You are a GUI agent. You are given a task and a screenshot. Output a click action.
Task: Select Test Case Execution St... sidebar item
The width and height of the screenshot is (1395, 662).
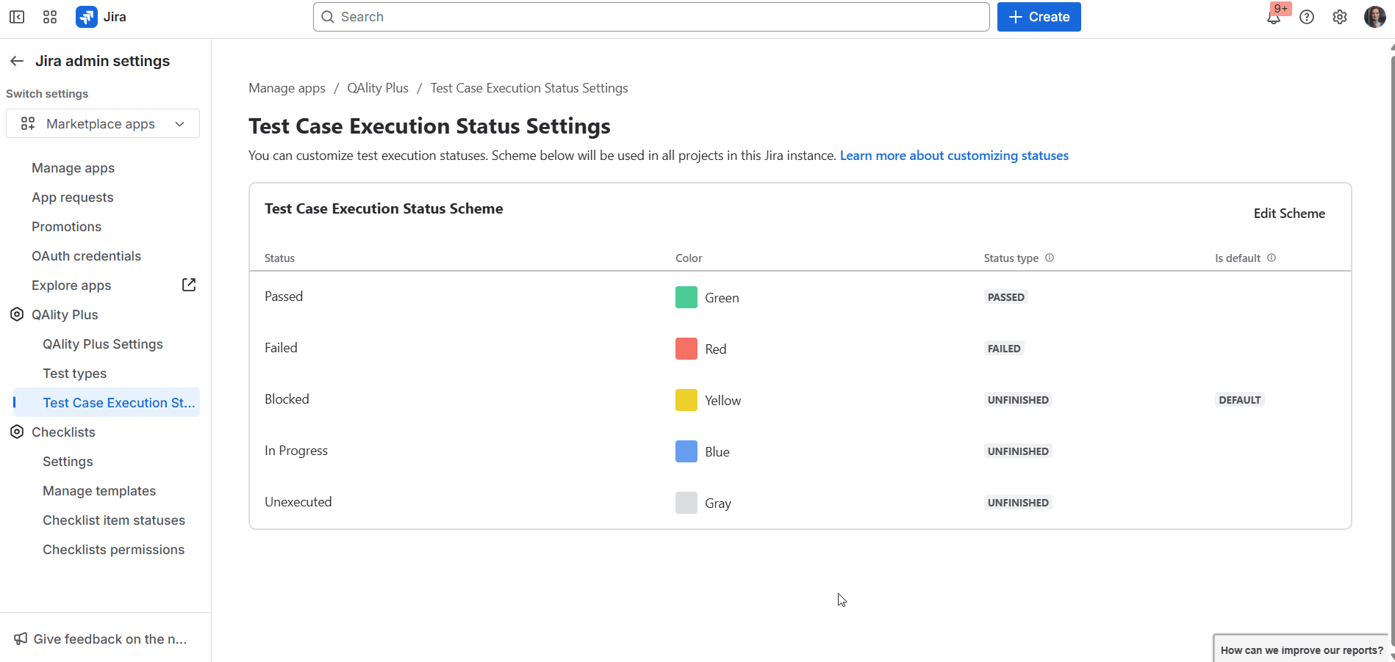pyautogui.click(x=106, y=402)
